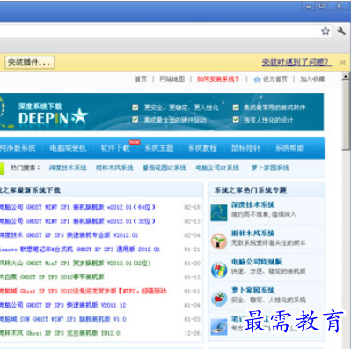The height and width of the screenshot is (349, 351).
Task: Open the 深度技术系统 green thumbnail icon
Action: click(219, 212)
